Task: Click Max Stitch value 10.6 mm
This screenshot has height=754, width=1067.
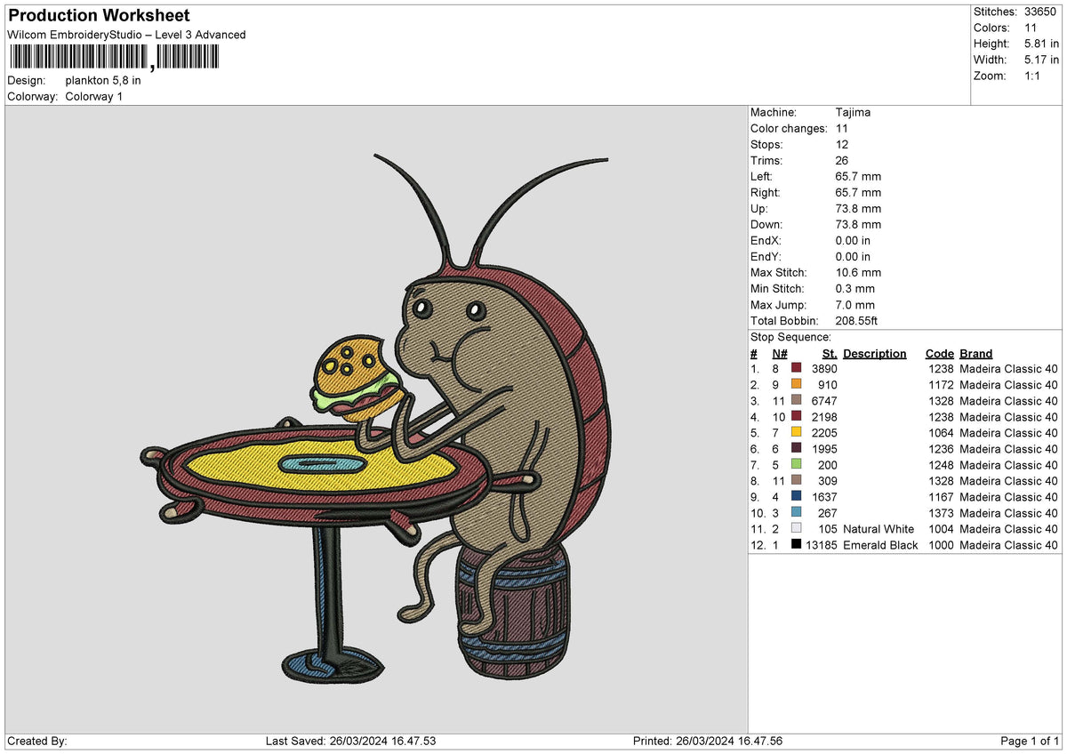Action: pyautogui.click(x=858, y=272)
